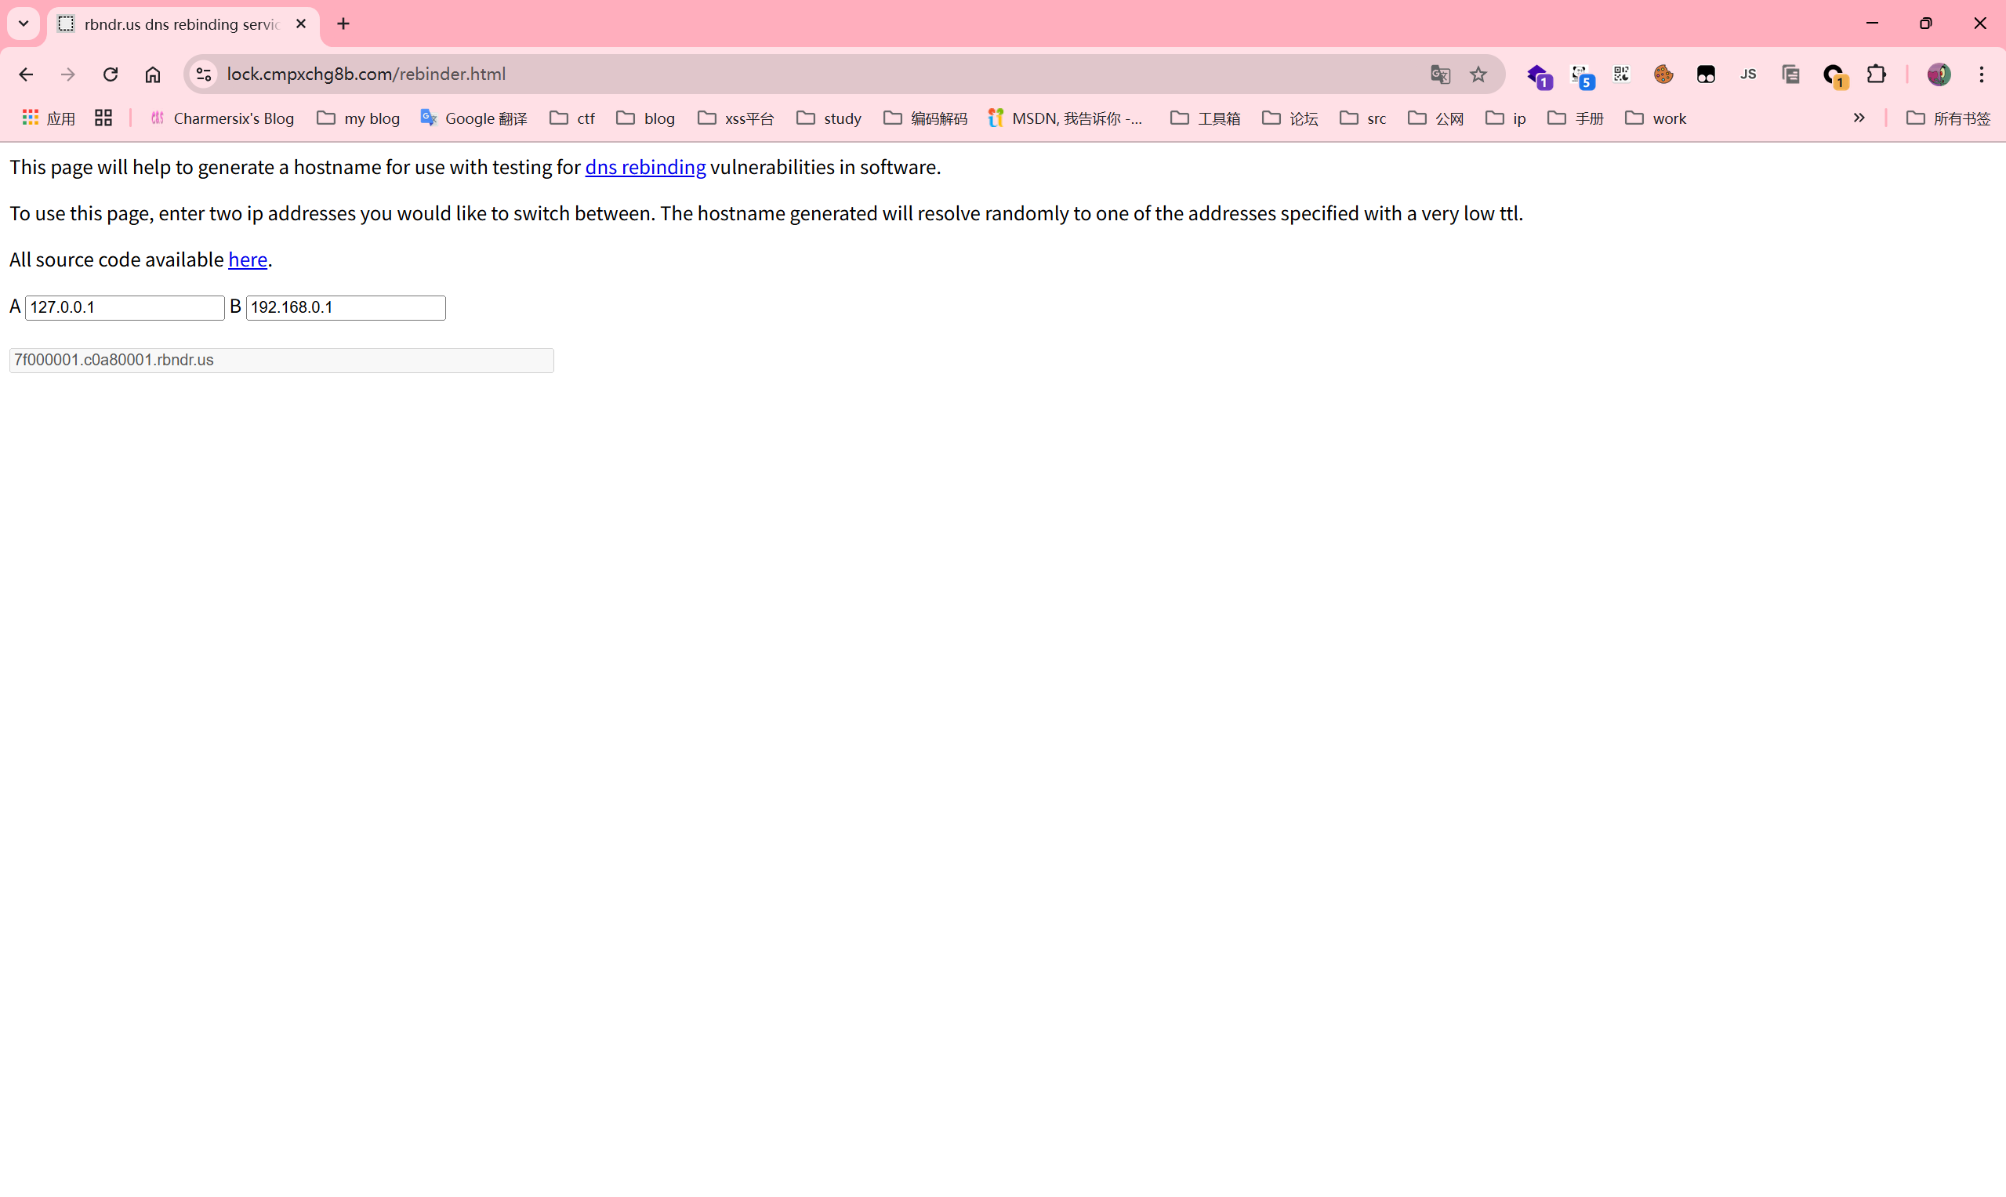2006x1197 pixels.
Task: View site information in address bar
Action: tap(203, 74)
